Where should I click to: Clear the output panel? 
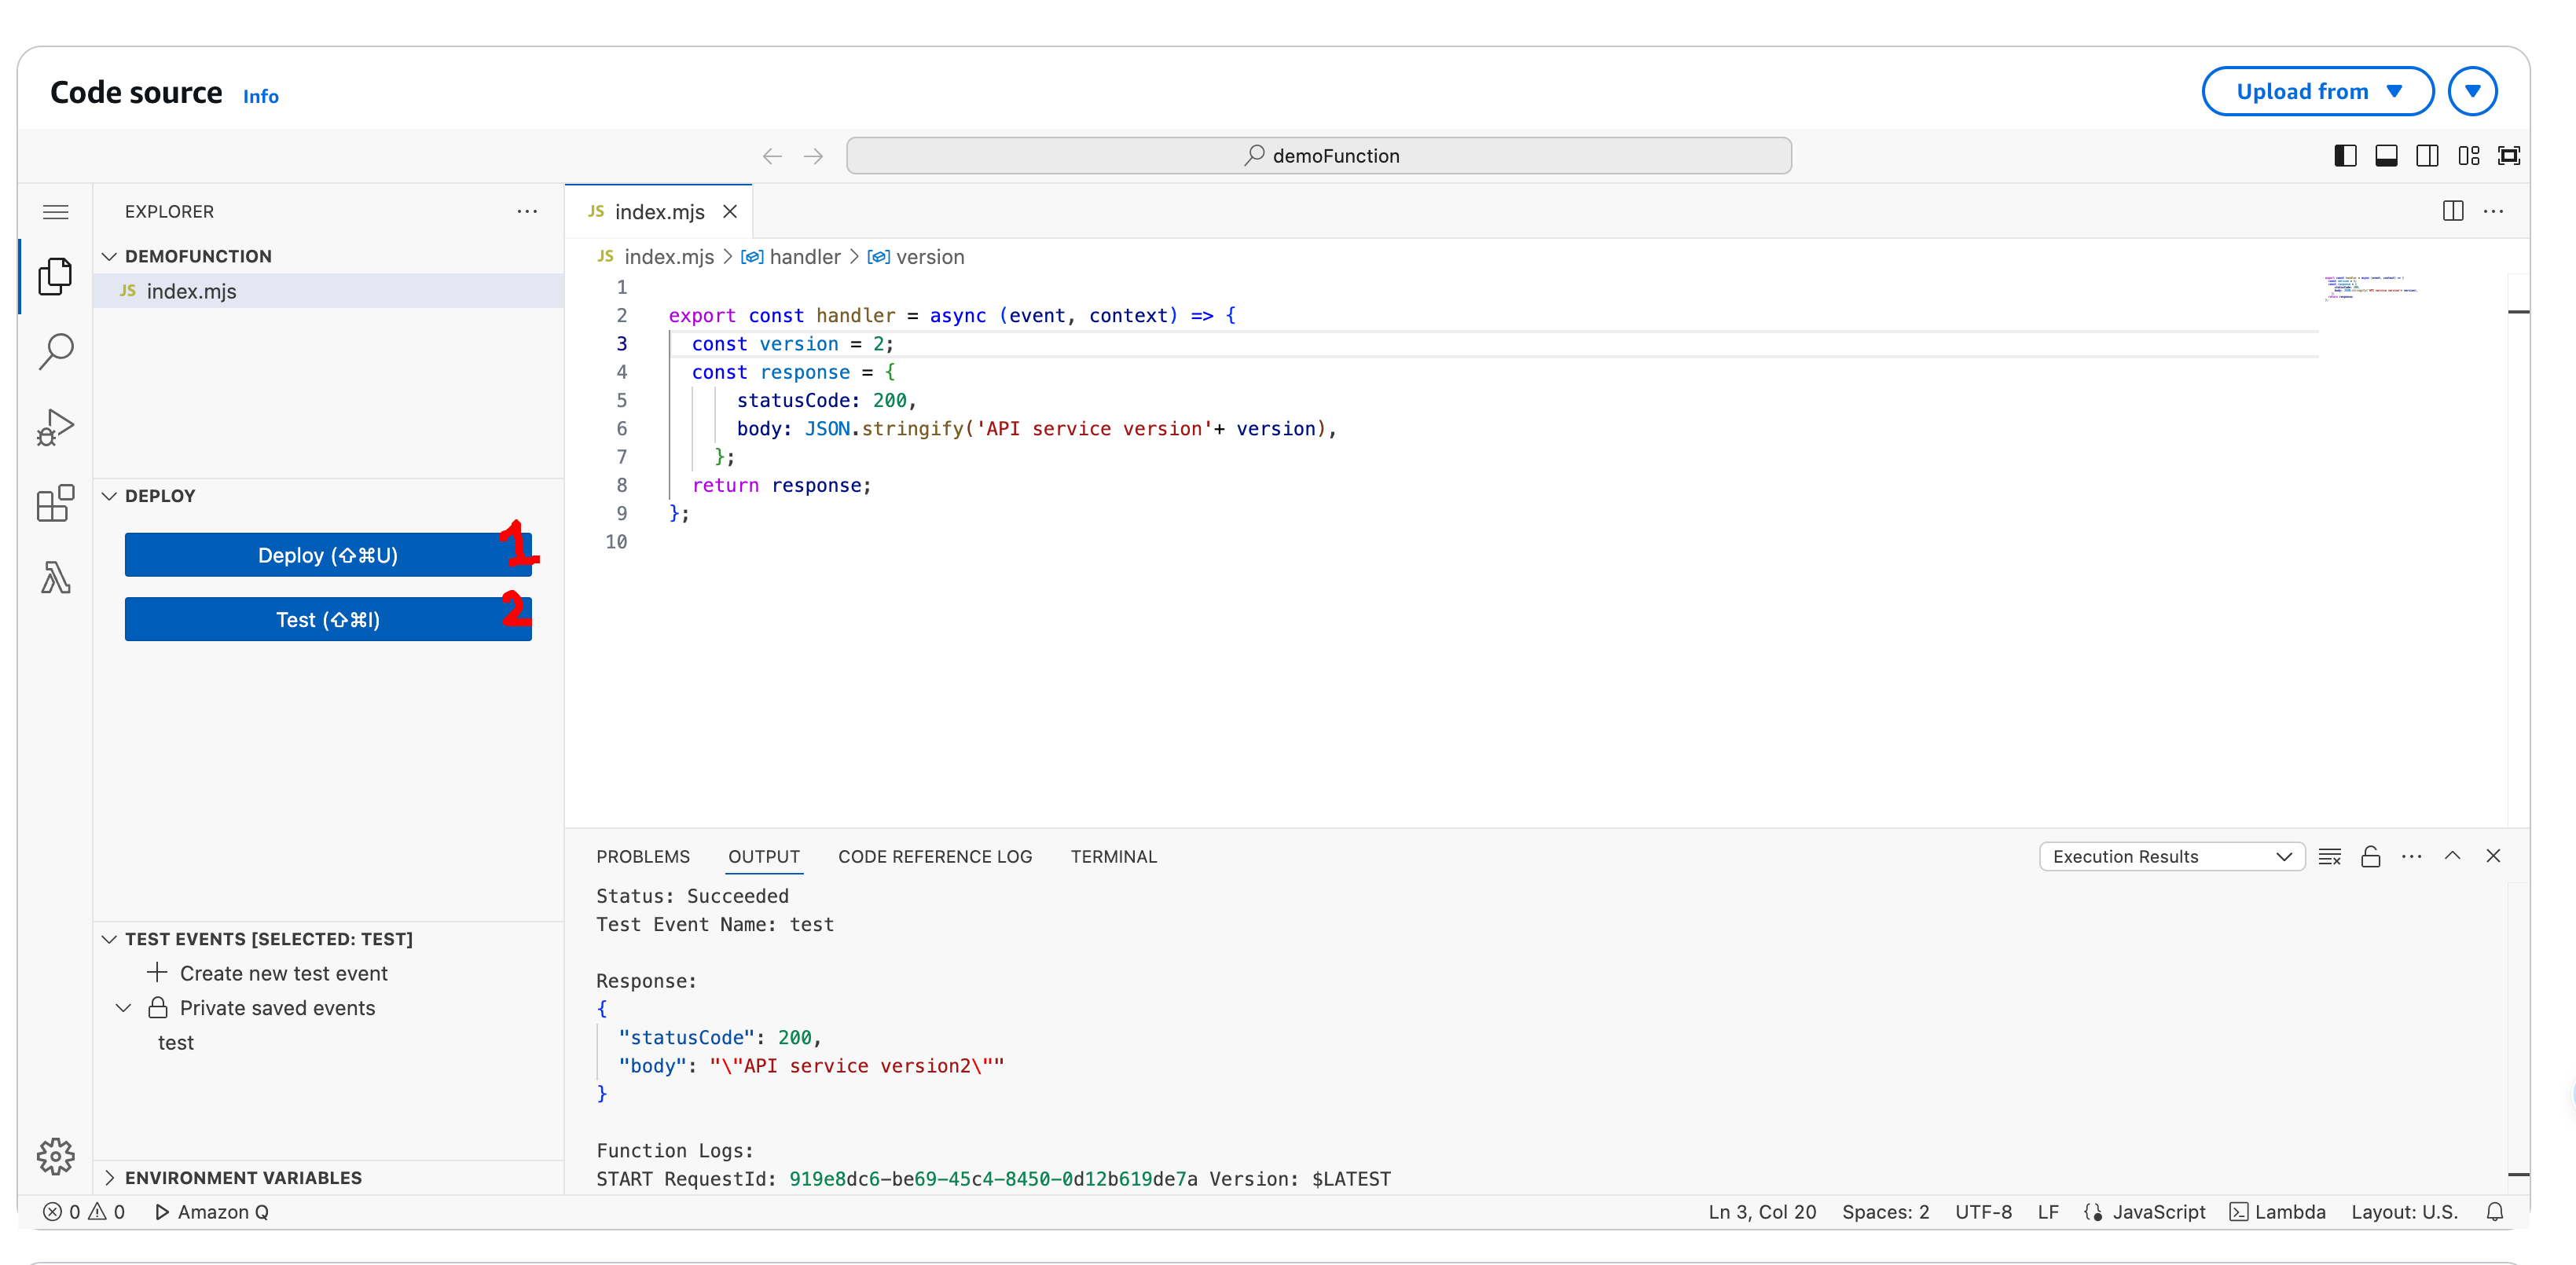pyautogui.click(x=2329, y=856)
